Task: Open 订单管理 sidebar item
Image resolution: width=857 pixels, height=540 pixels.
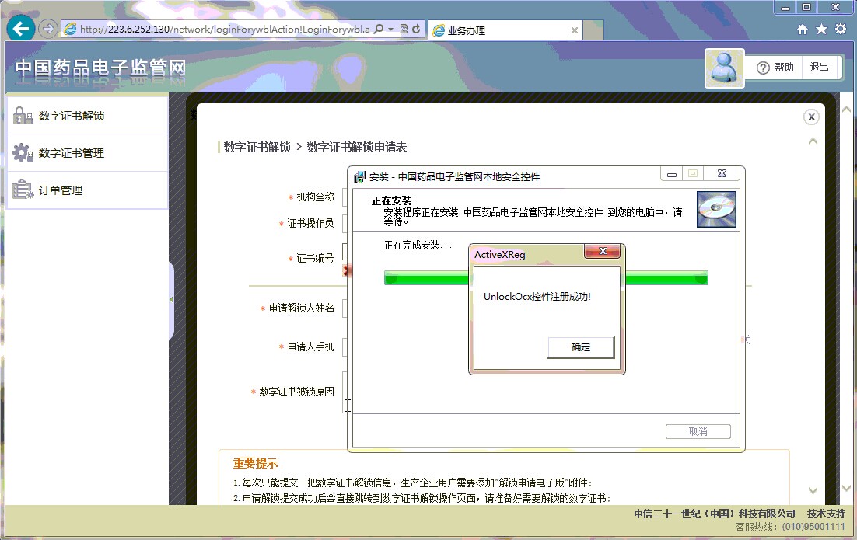Action: click(61, 190)
